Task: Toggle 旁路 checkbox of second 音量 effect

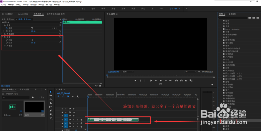Action: [32, 40]
